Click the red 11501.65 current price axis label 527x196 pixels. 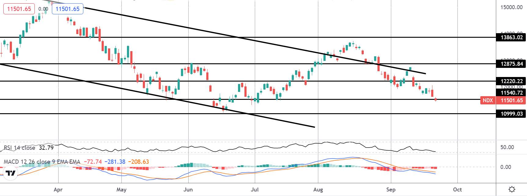(x=511, y=100)
